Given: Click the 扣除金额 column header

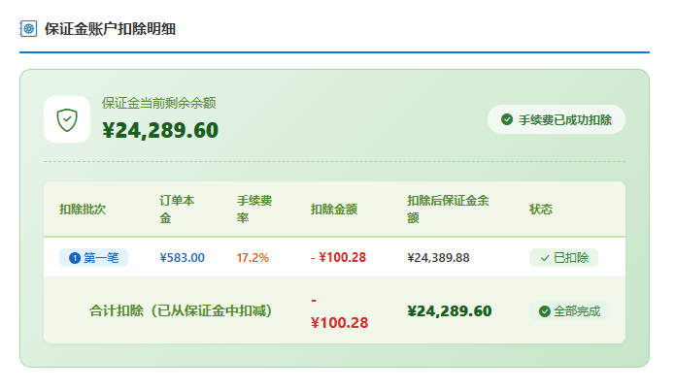Looking at the screenshot, I should (334, 210).
